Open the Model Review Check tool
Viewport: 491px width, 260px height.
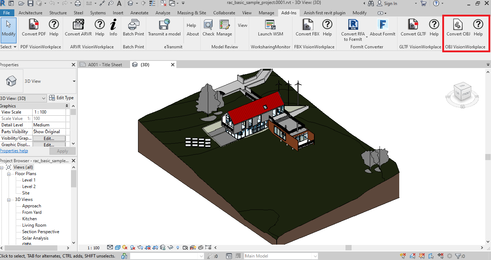point(208,25)
